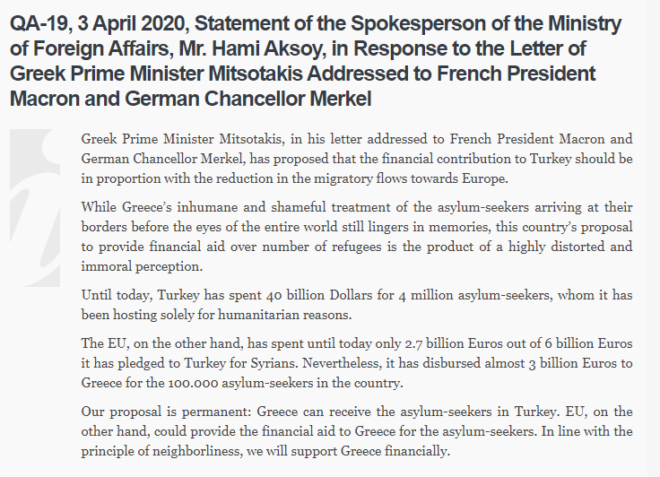The image size is (660, 477).
Task: Click the gray ministry logo graphic
Action: (x=35, y=208)
